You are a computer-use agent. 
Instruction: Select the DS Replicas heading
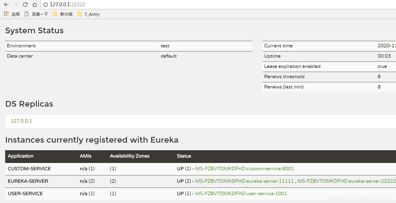tap(29, 104)
